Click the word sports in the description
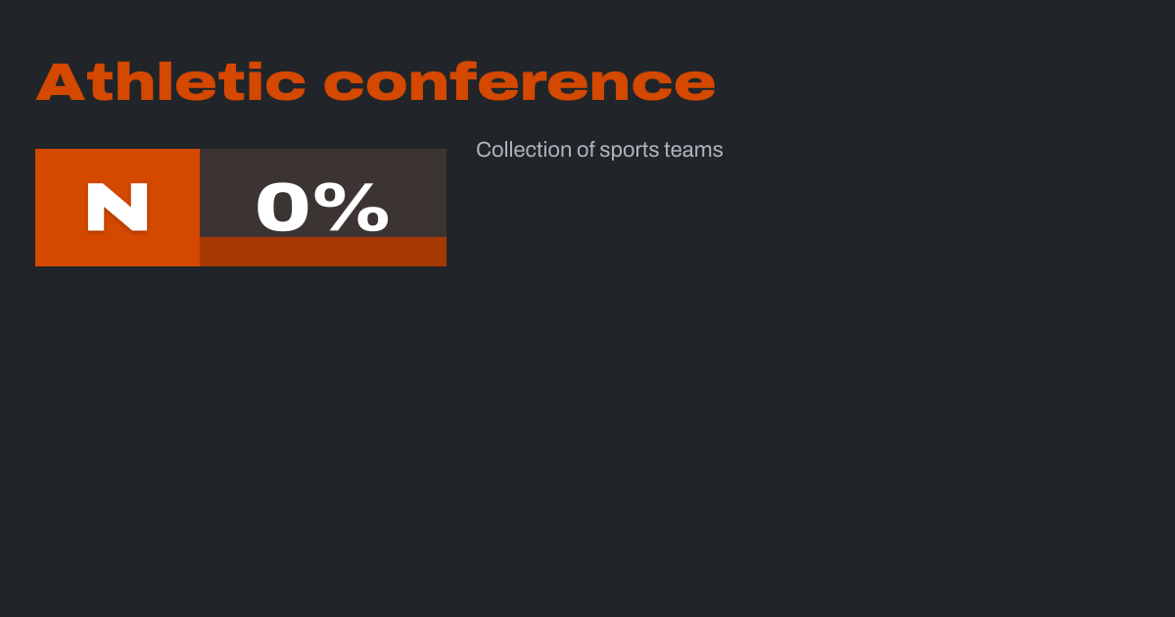Screen dimensions: 1175x617 (629, 151)
